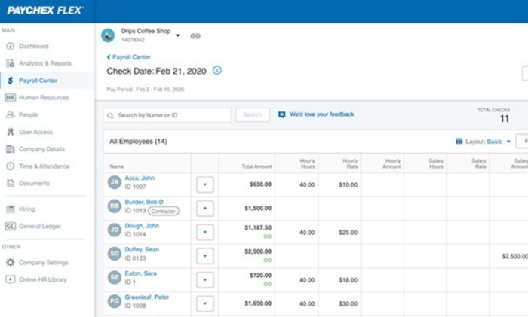This screenshot has height=317, width=528.
Task: Click the $25.00 hourly rate cell
Action: point(348,232)
